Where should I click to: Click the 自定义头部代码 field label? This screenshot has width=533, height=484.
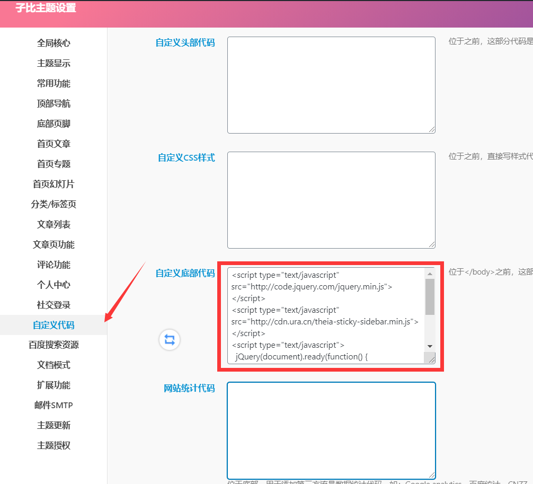(185, 42)
